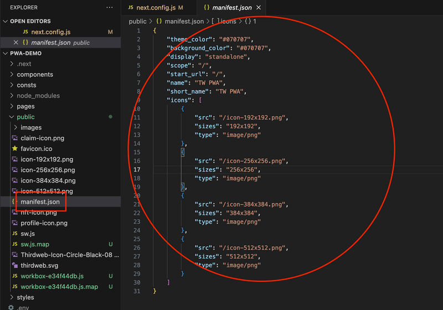Click the JS icon beside workbox-e34f44db.js
This screenshot has width=443, height=310.
click(15, 276)
